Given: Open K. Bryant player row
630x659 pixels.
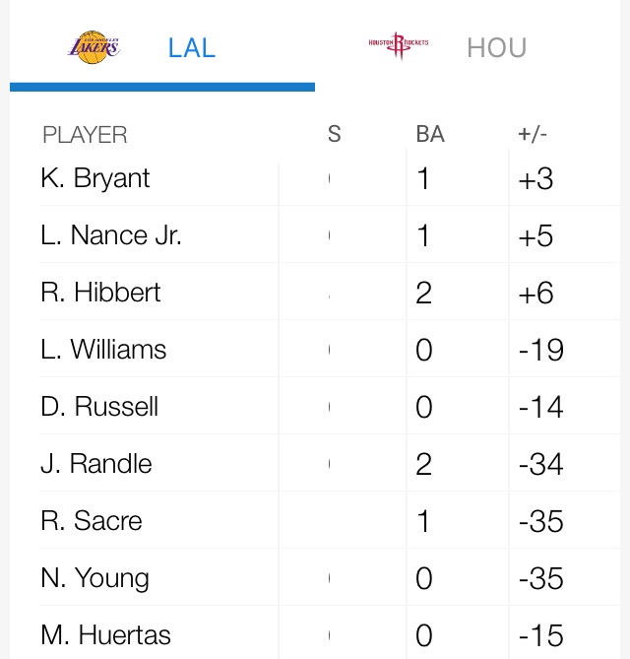Looking at the screenshot, I should point(95,178).
